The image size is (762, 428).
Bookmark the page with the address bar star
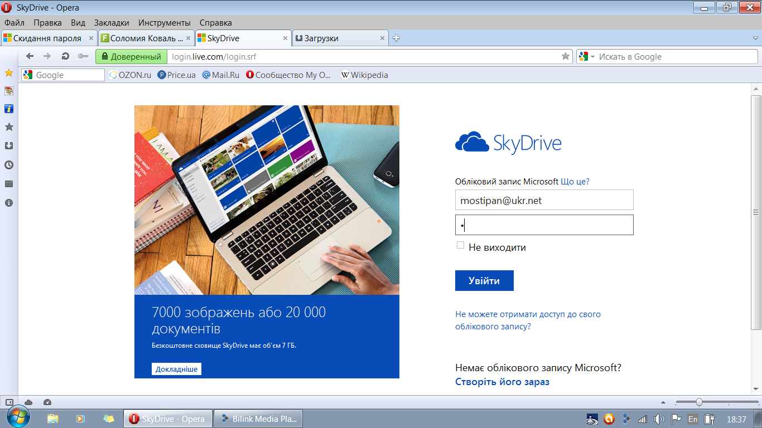coord(566,56)
